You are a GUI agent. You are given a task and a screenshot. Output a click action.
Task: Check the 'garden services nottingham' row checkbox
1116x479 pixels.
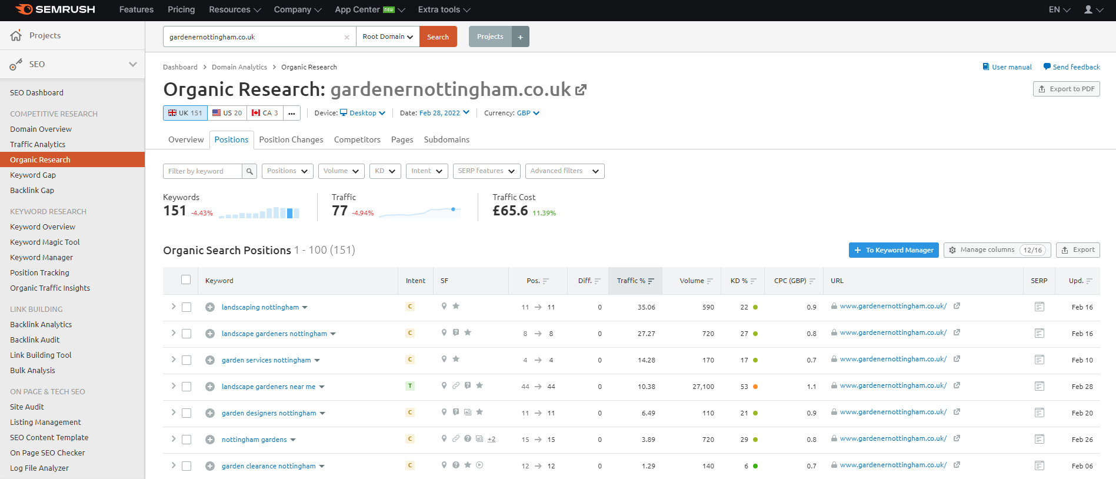[x=186, y=360]
